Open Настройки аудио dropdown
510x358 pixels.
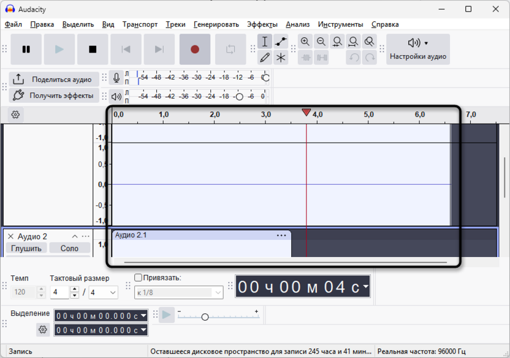tap(419, 50)
